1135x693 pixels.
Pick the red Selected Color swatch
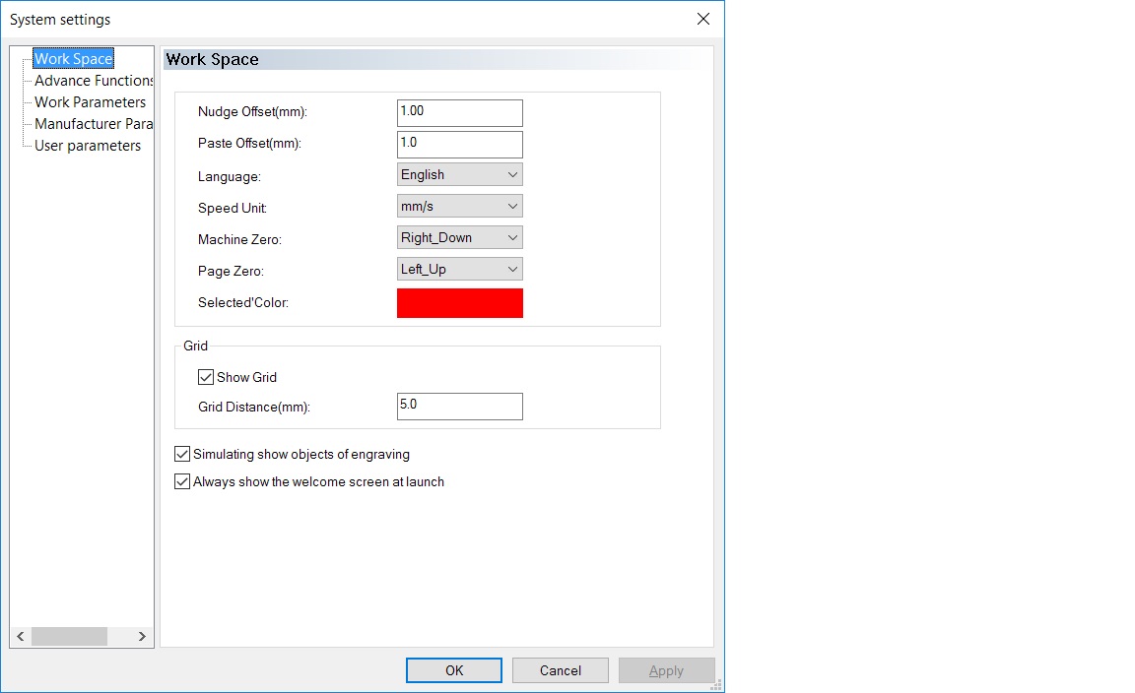tap(459, 303)
